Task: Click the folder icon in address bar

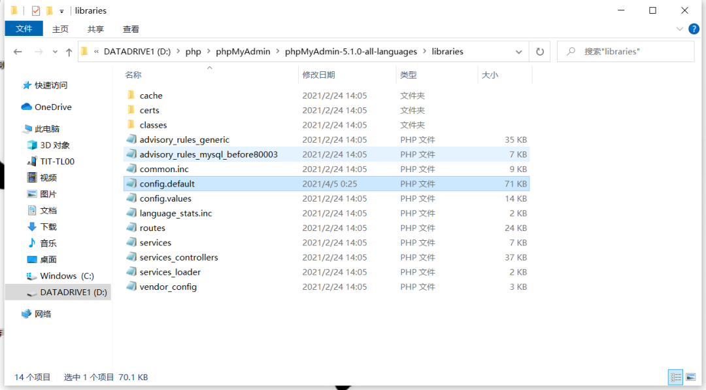Action: click(84, 52)
